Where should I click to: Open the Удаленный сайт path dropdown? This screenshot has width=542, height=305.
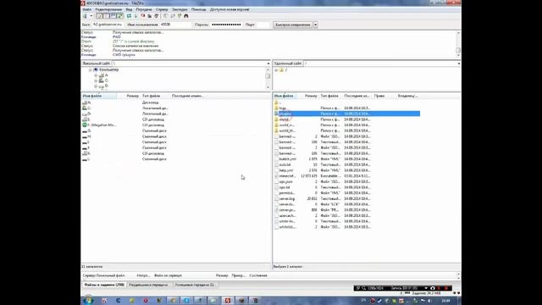[x=458, y=64]
